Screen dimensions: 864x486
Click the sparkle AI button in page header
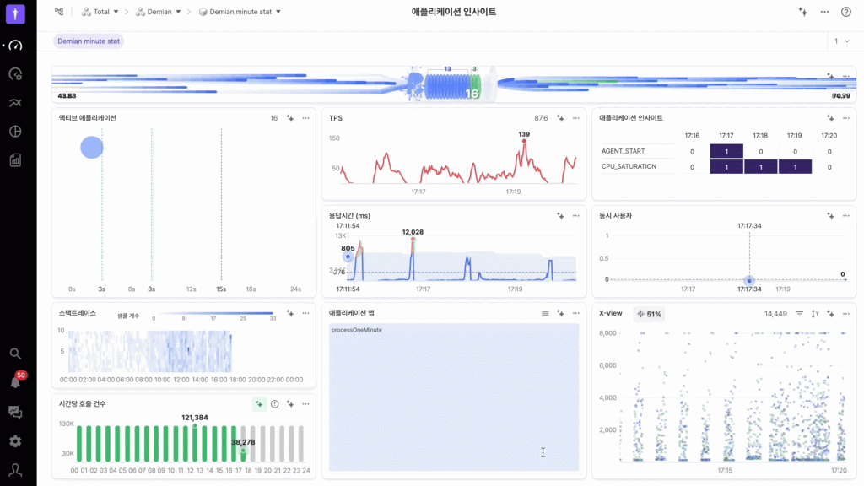[802, 12]
